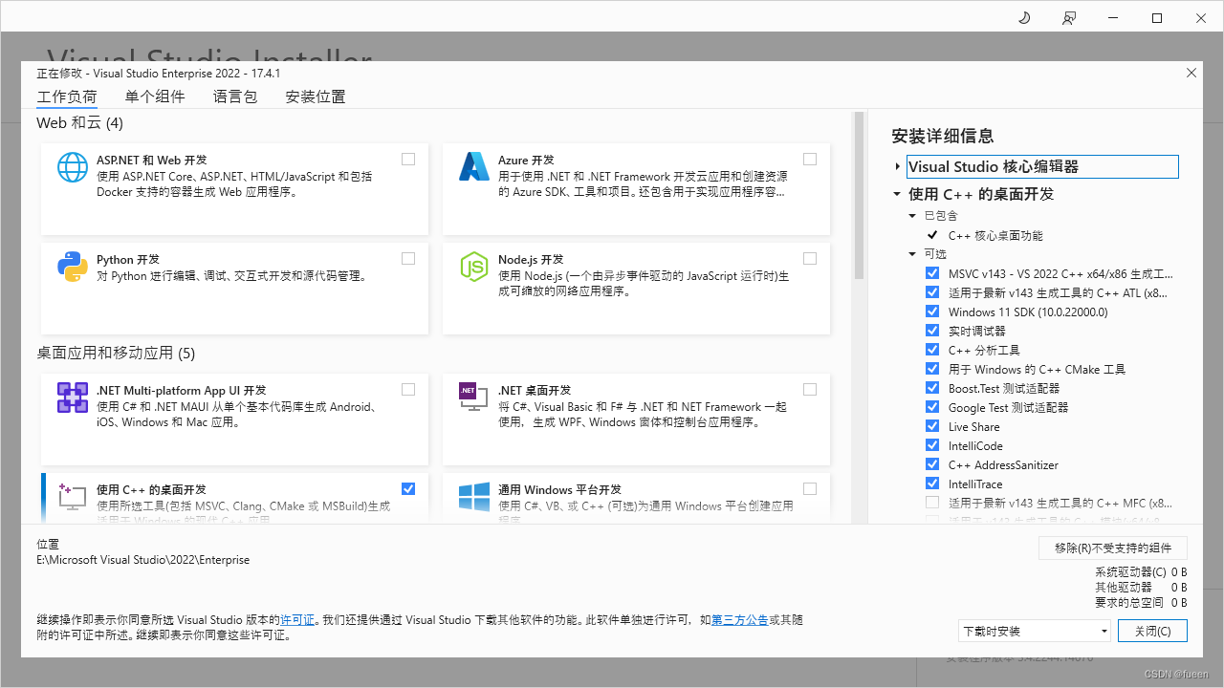This screenshot has height=688, width=1224.
Task: Uncheck C++ AddressSanitizer component
Action: [x=932, y=464]
